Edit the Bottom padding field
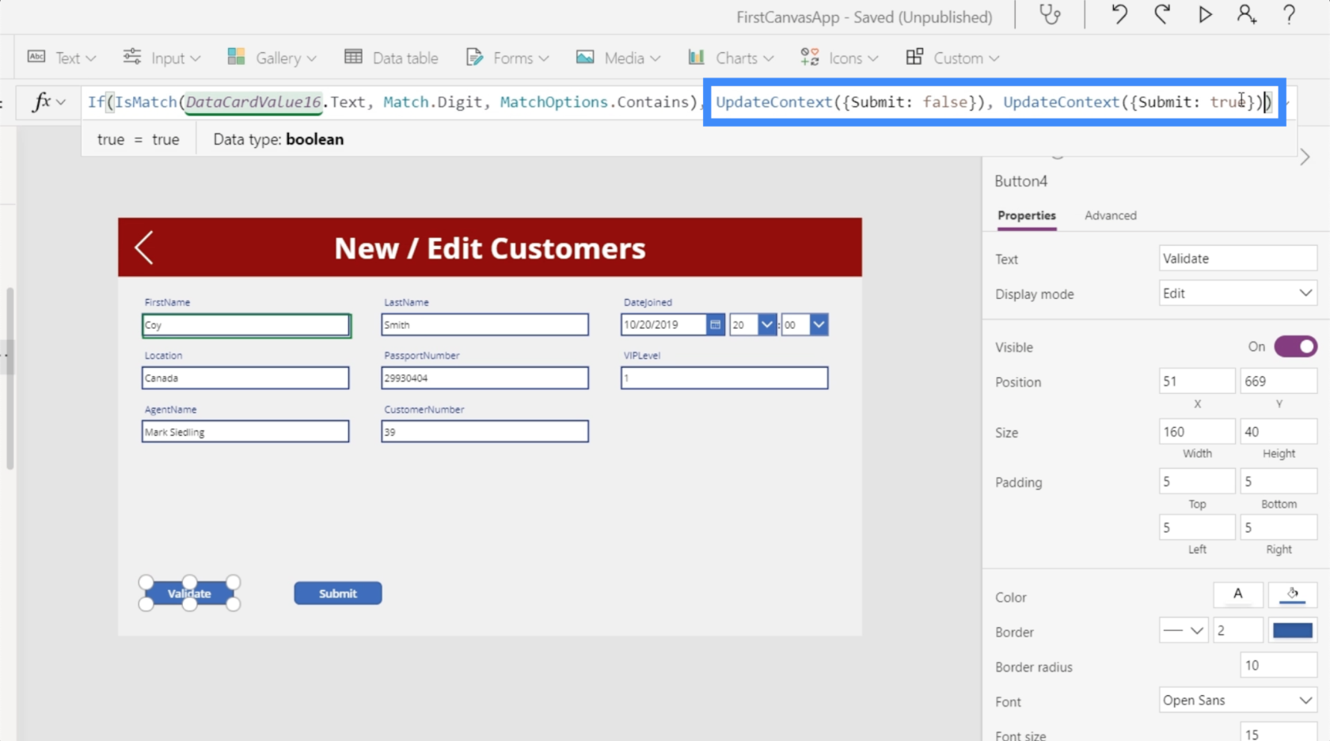This screenshot has width=1330, height=741. coord(1279,482)
